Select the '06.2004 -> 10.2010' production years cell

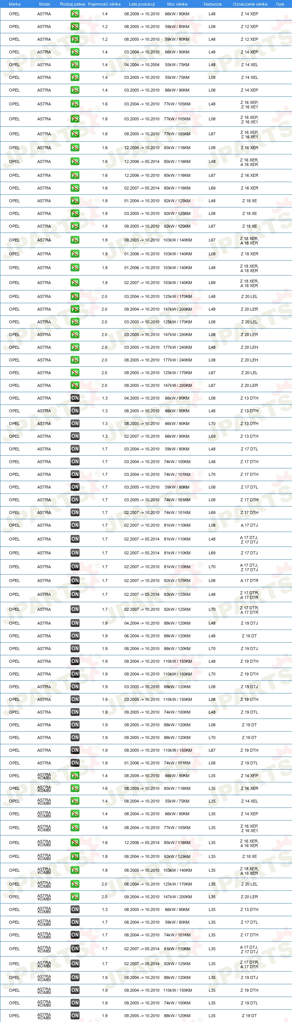point(142,635)
